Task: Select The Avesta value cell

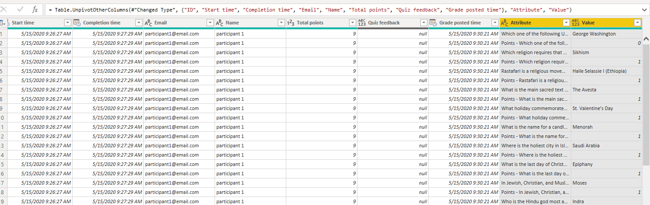Action: (606, 90)
